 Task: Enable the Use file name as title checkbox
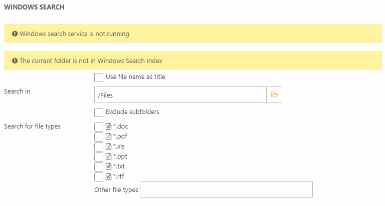pos(99,77)
